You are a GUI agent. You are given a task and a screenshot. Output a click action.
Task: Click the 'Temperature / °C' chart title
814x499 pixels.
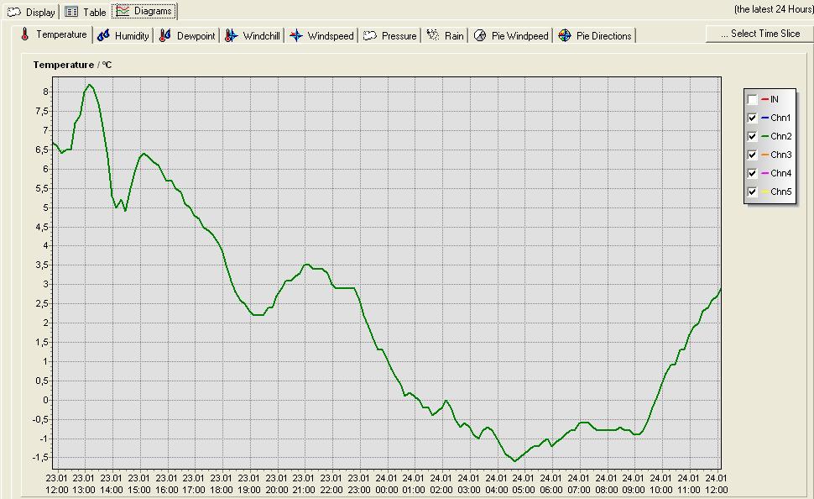pos(72,65)
